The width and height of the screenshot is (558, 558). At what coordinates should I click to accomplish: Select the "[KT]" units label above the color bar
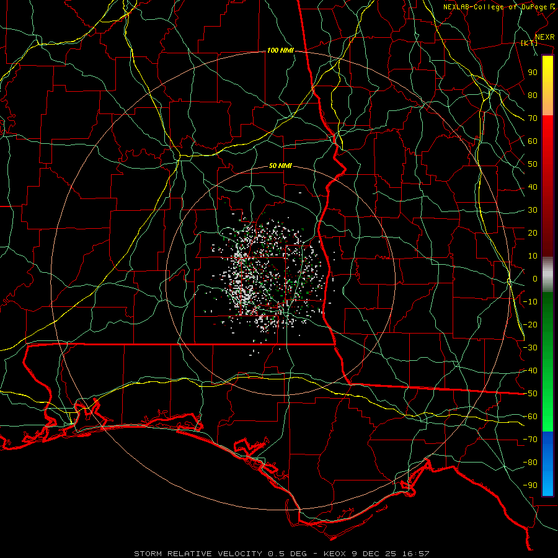(x=529, y=43)
